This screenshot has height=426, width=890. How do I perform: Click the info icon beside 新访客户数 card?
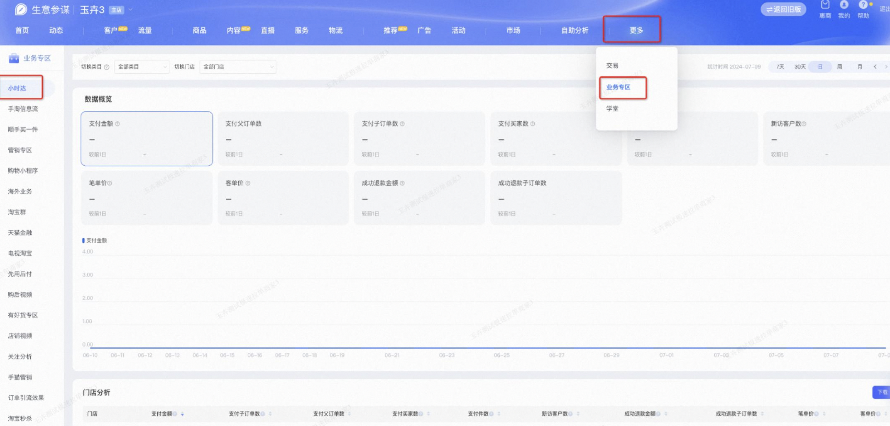(804, 123)
